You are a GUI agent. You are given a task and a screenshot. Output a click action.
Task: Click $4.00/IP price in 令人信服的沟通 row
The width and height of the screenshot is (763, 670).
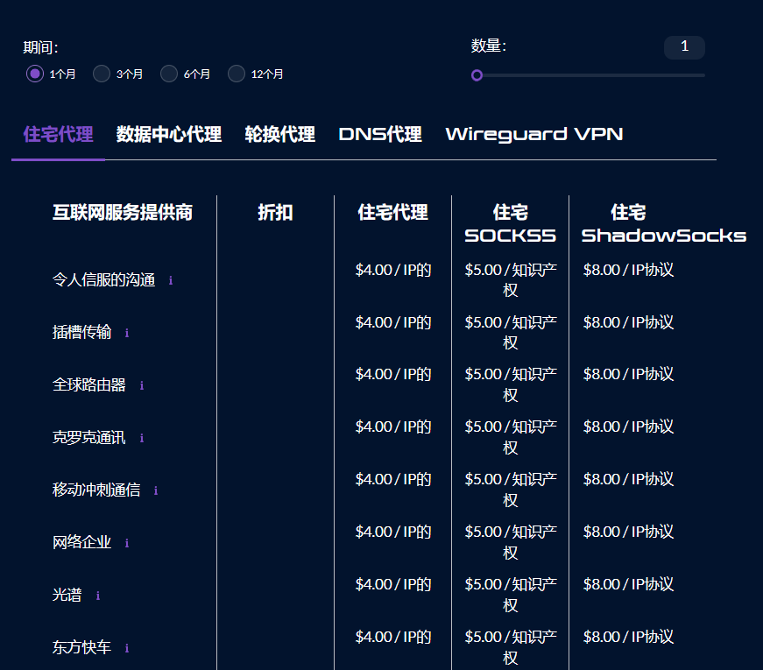[x=393, y=270]
